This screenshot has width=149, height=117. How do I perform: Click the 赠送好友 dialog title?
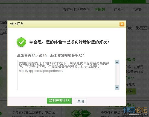tap(17, 24)
